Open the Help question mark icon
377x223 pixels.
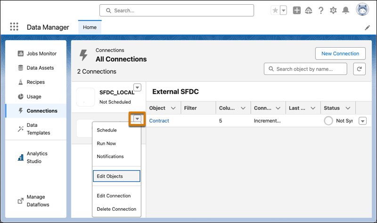(321, 10)
